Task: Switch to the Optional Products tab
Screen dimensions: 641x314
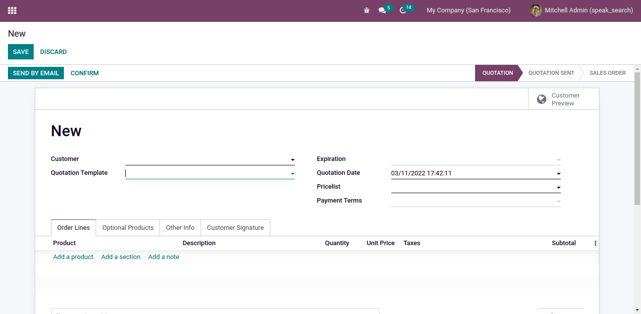Action: (128, 228)
